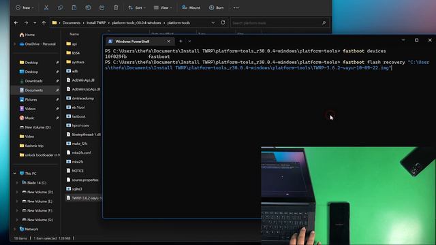The width and height of the screenshot is (436, 245).
Task: Click the Rename icon in toolbar
Action: (x=88, y=7)
